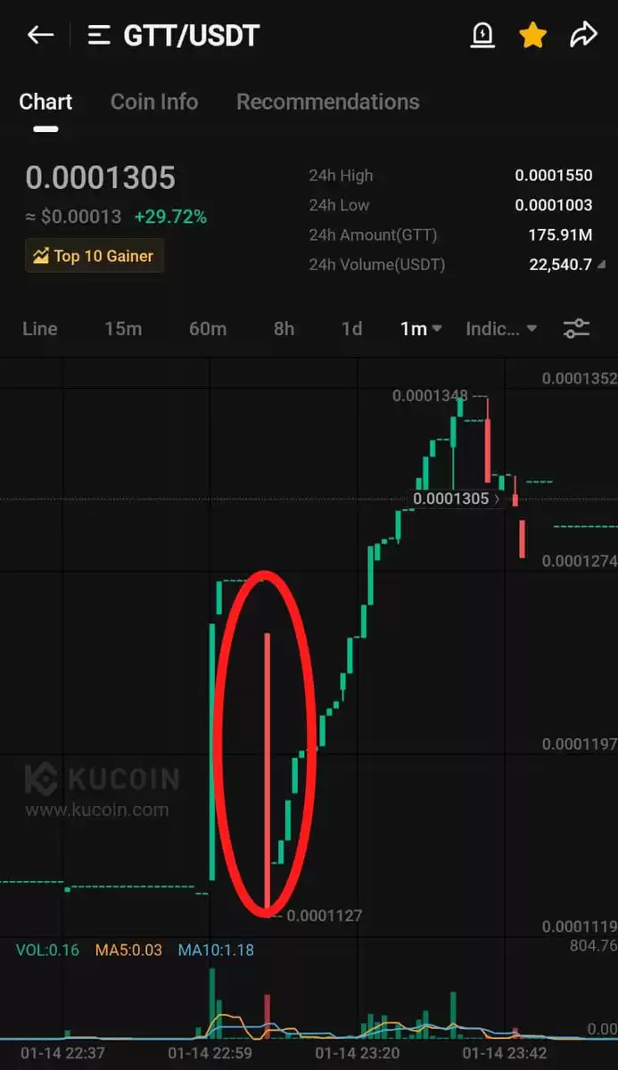Toggle the favorite star for GTT/USDT
The height and width of the screenshot is (1070, 618).
tap(533, 35)
